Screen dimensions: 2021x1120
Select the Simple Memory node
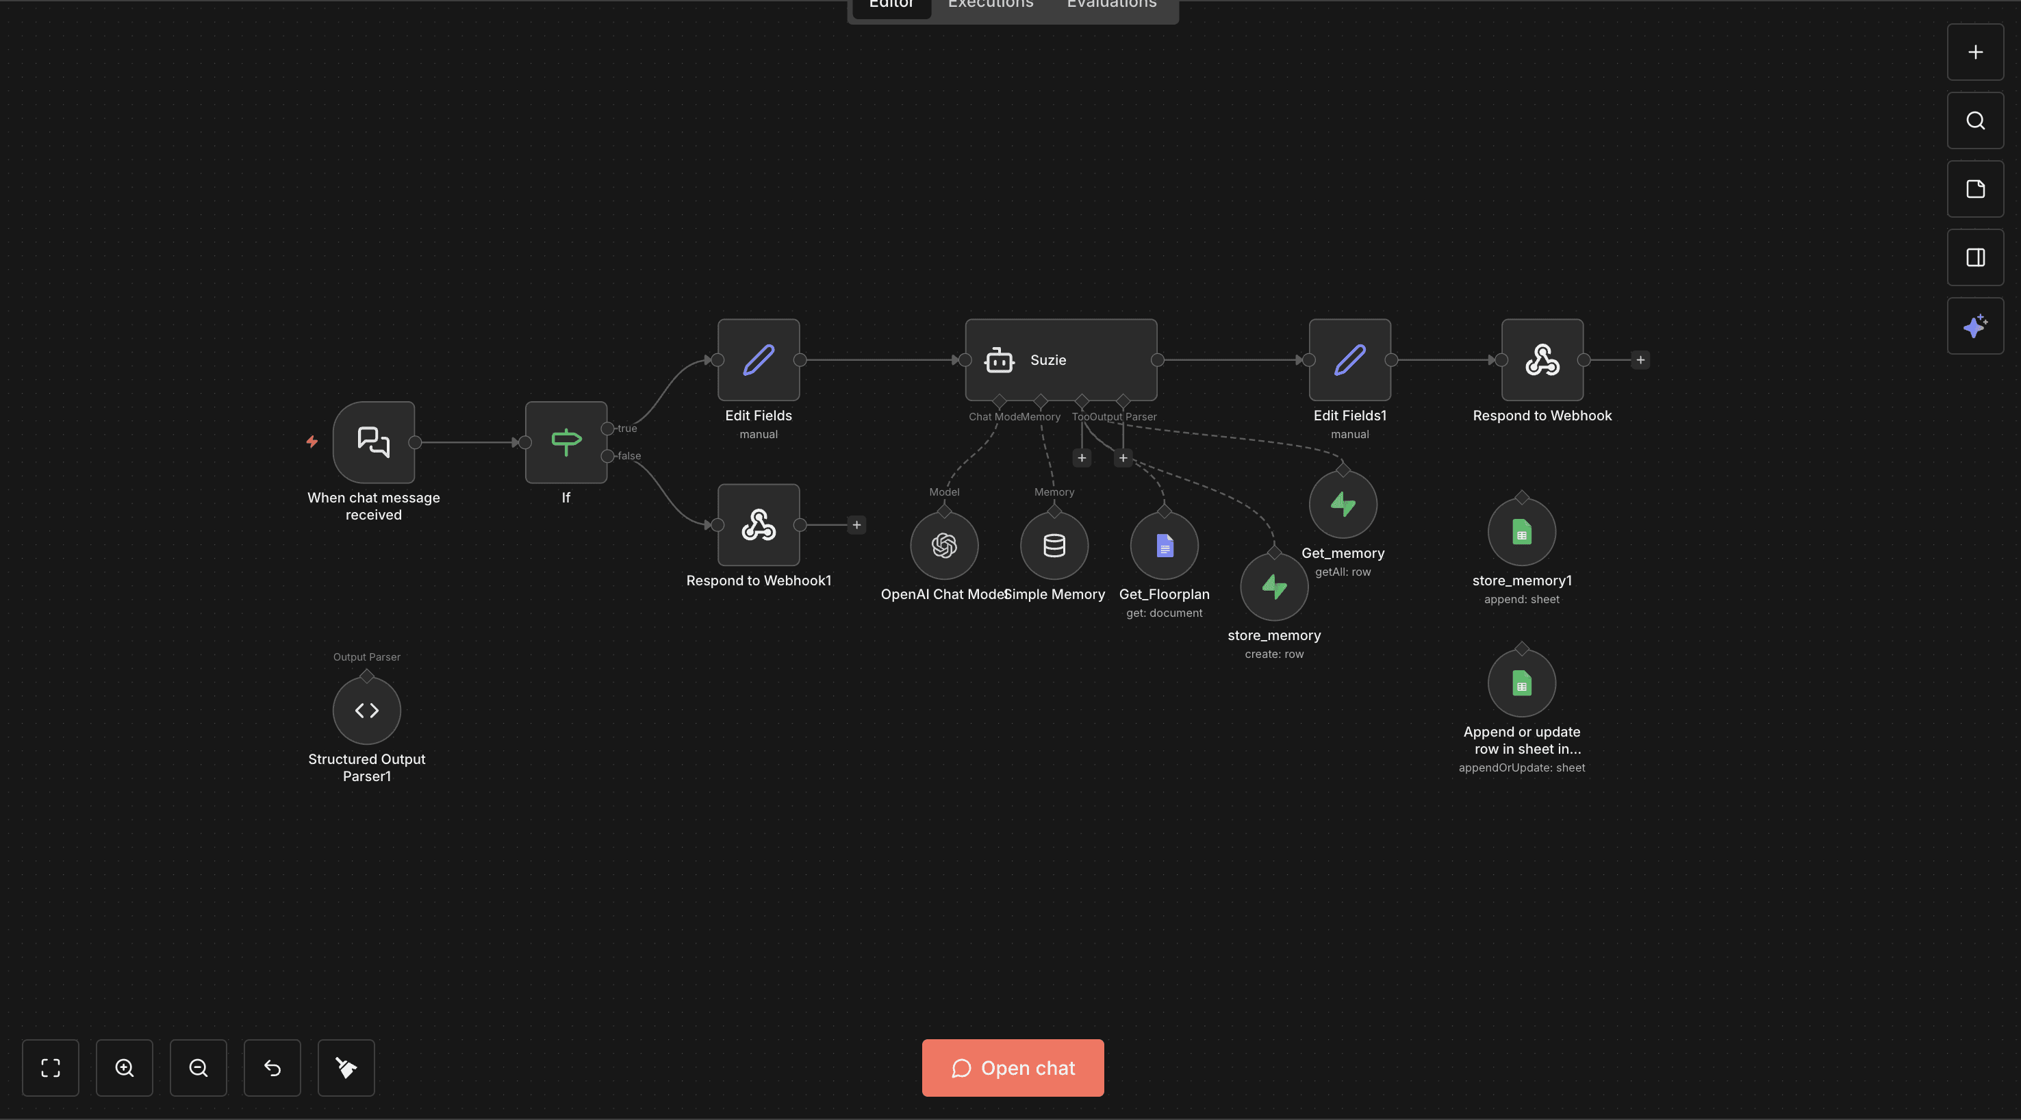click(x=1054, y=545)
